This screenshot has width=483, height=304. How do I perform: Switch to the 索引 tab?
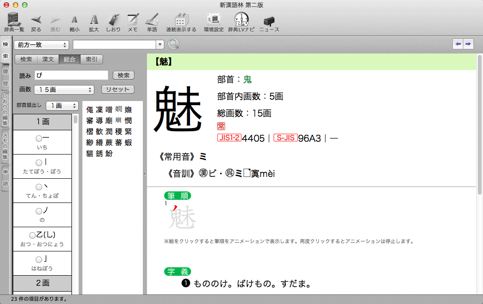click(x=92, y=59)
